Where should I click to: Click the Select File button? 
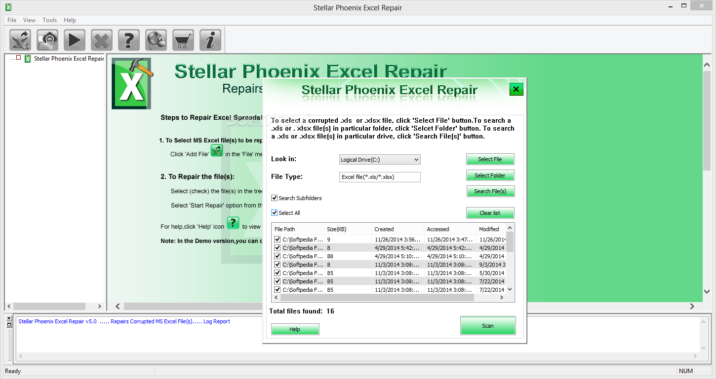(490, 159)
